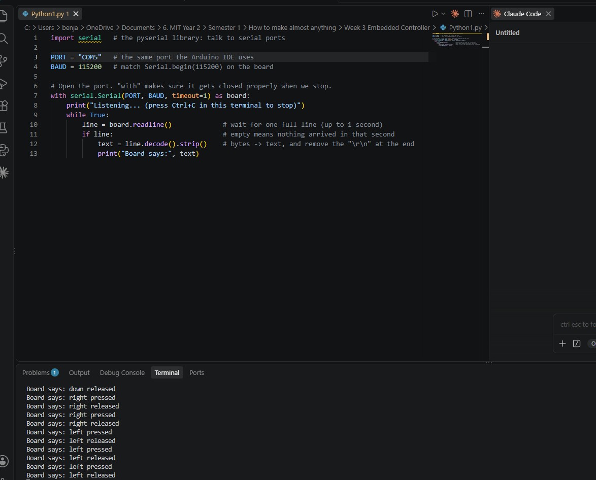Screen dimensions: 596x480
Task: Click 'Week 3 Embedded Controller' breadcrumb
Action: pyautogui.click(x=387, y=28)
